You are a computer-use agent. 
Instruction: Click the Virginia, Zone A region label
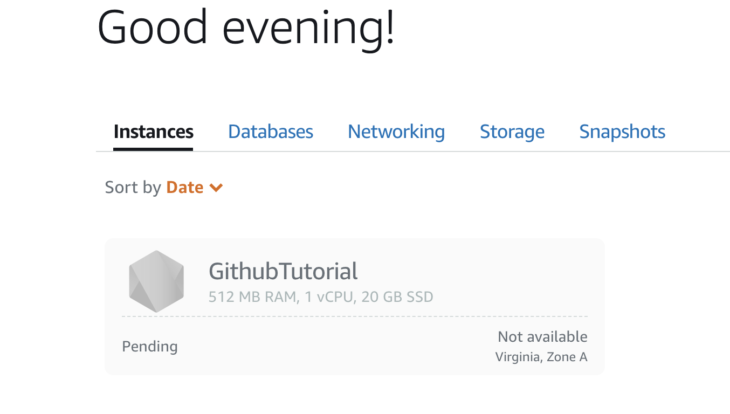541,357
